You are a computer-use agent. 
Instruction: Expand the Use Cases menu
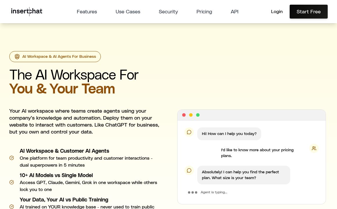(x=128, y=12)
